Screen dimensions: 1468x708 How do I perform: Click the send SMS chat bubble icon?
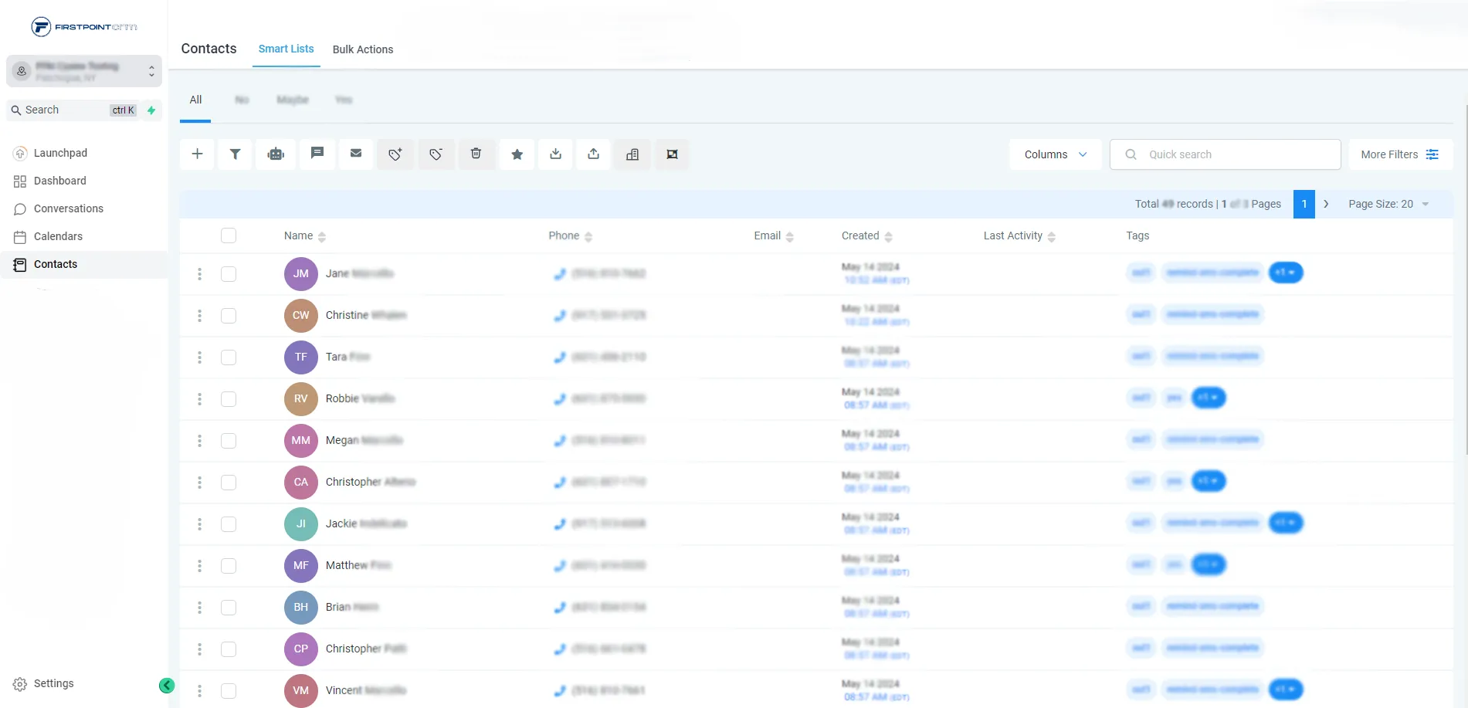[x=317, y=154]
